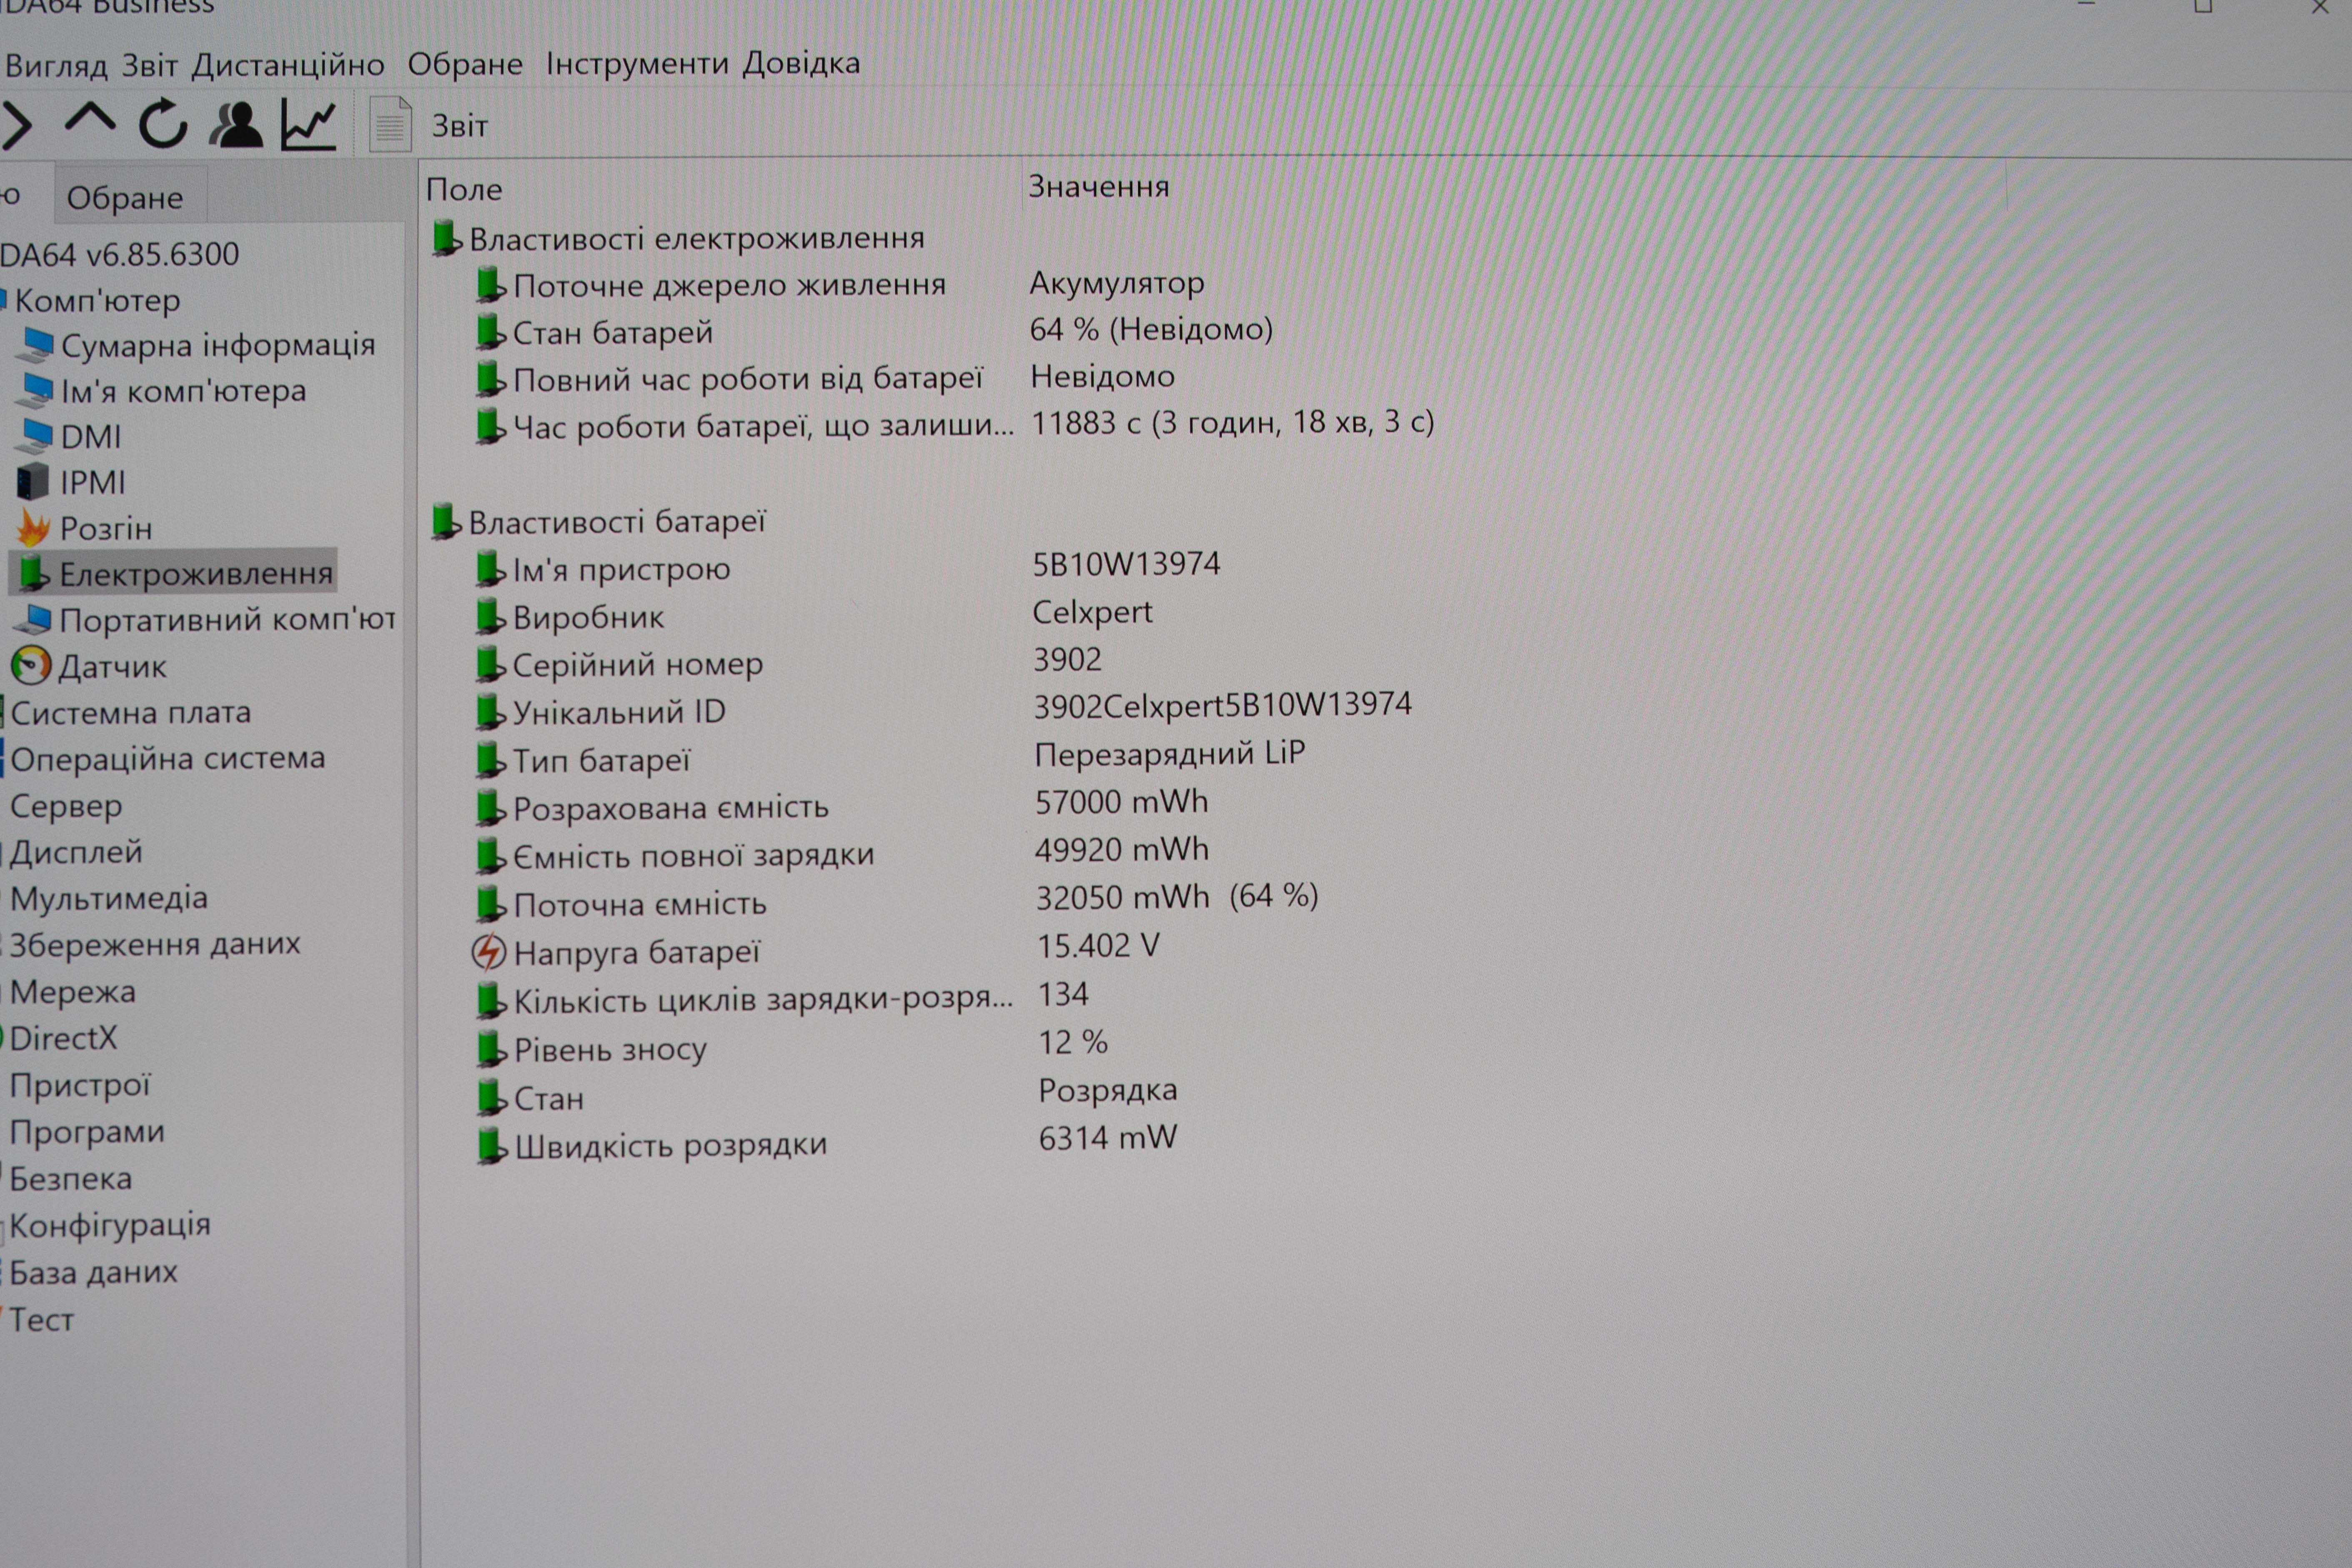Open the Дистанційно menu
Viewport: 2352px width, 1568px height.
tap(288, 66)
